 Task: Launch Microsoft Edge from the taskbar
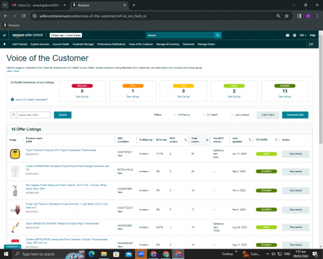click(91, 254)
